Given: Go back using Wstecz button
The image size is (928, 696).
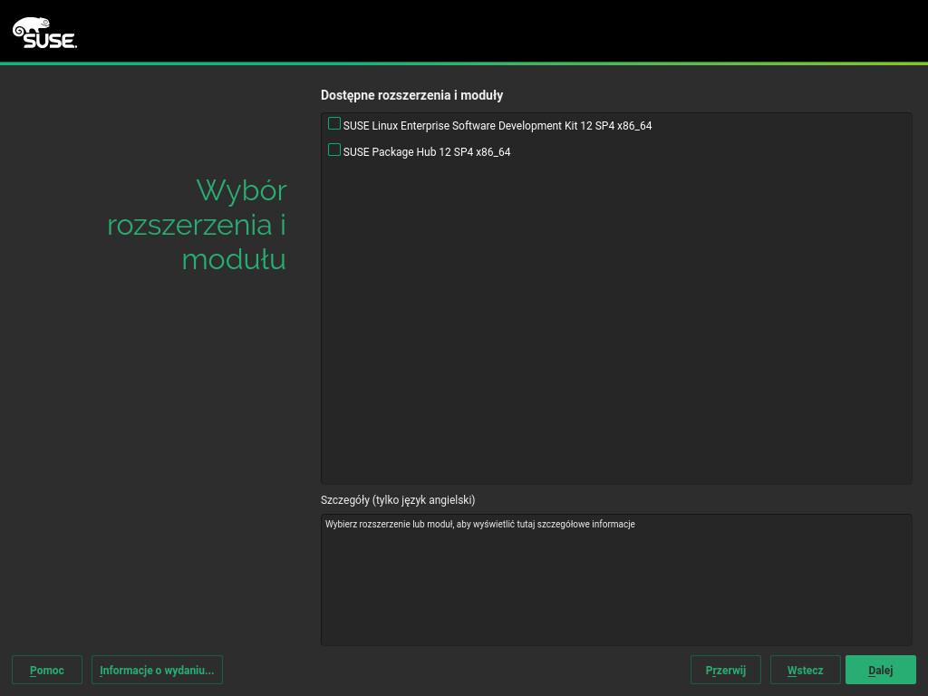Looking at the screenshot, I should 805,670.
